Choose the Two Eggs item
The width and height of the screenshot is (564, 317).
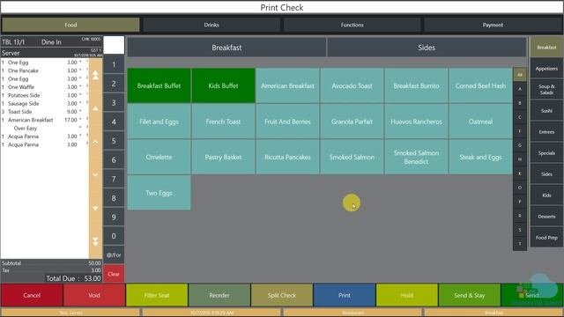click(x=159, y=193)
